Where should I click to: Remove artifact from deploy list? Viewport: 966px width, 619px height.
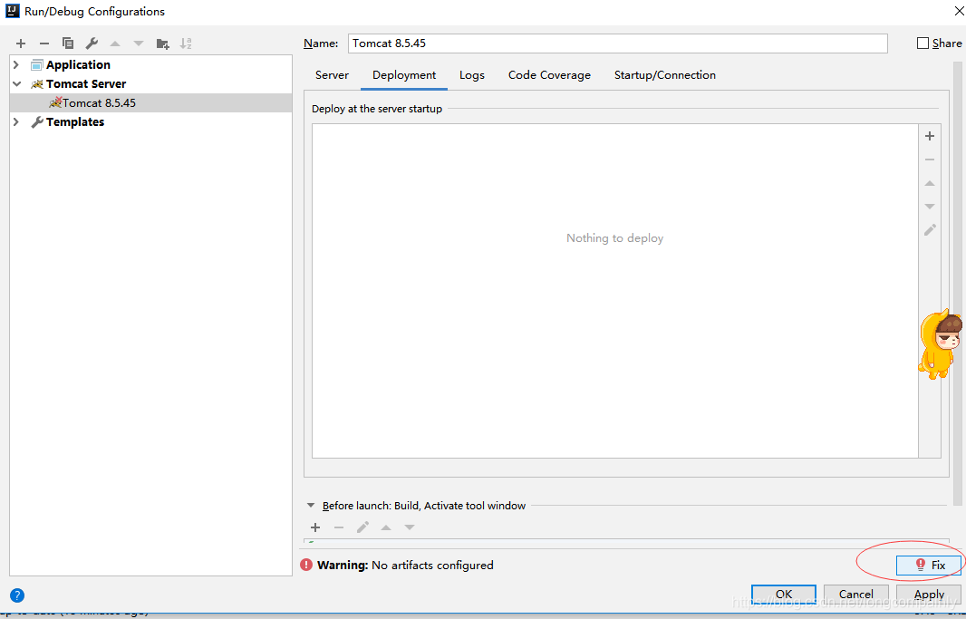(930, 160)
